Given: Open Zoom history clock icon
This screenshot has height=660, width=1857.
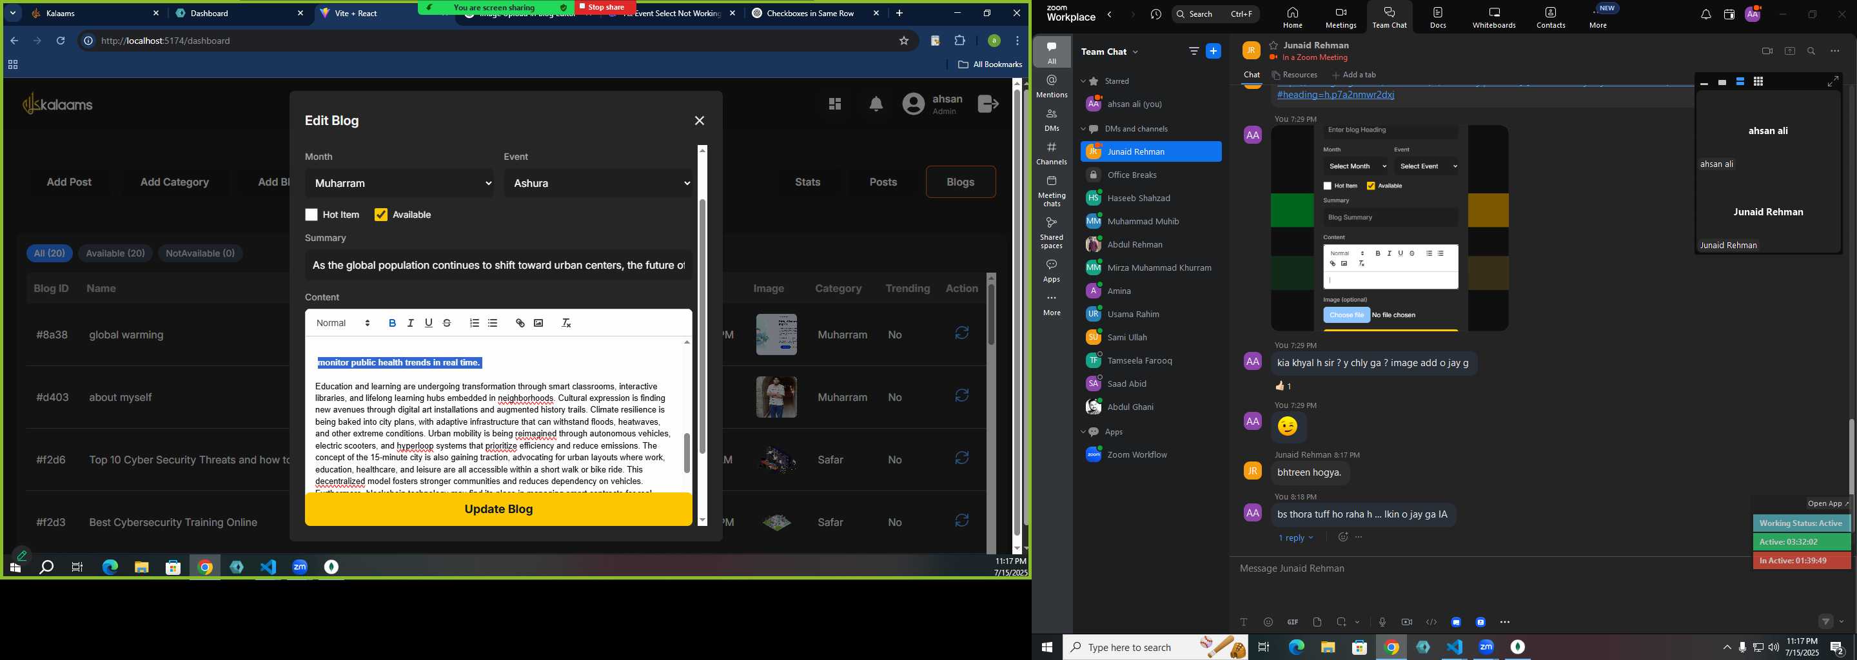Looking at the screenshot, I should pyautogui.click(x=1156, y=14).
